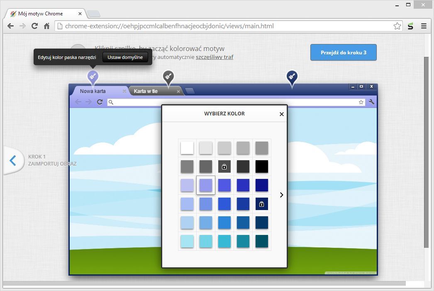
Task: Close the Karta w tle preview tab
Action: point(178,91)
